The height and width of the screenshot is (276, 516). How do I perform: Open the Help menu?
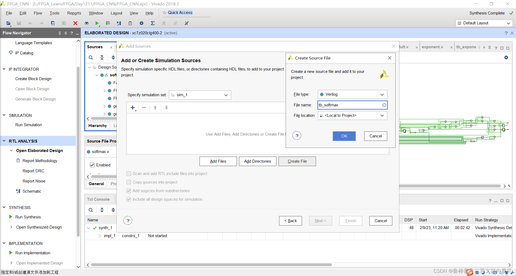pos(149,13)
